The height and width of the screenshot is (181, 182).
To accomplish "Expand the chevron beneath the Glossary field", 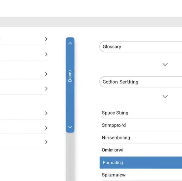I will 165,64.
